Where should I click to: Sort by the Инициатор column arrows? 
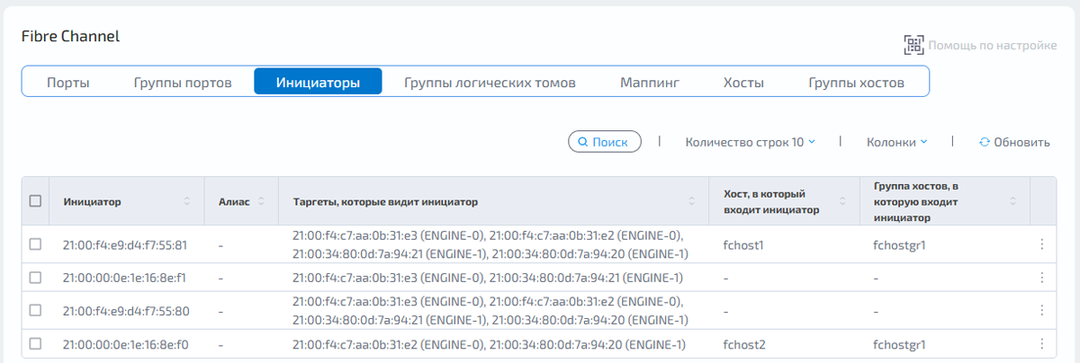[187, 201]
